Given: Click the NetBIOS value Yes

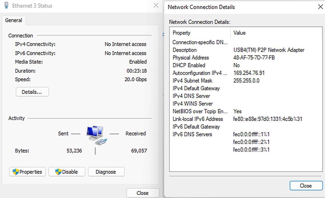Looking at the screenshot, I should (x=237, y=111).
